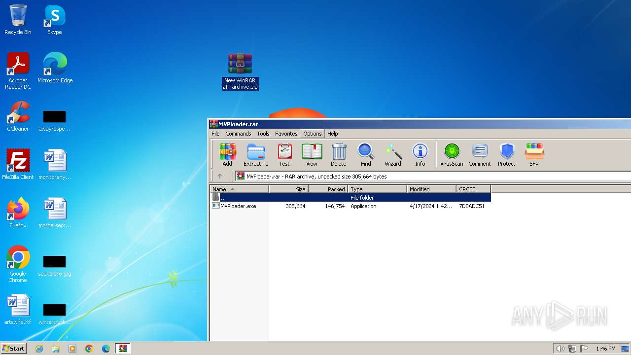Image resolution: width=631 pixels, height=355 pixels.
Task: Go up one folder level arrow
Action: click(220, 176)
